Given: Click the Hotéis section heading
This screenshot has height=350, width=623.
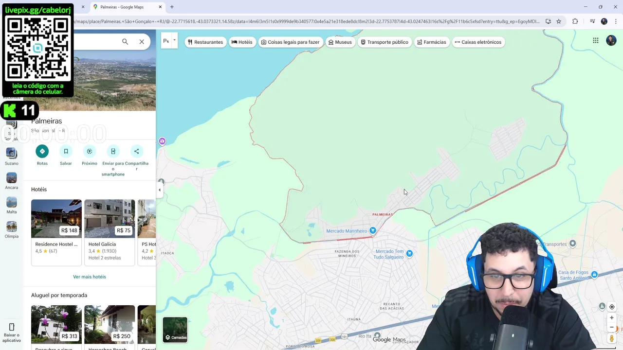Looking at the screenshot, I should coord(39,189).
